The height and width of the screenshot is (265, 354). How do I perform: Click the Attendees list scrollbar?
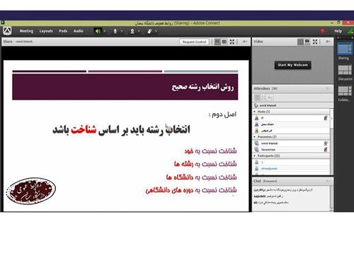click(331, 141)
